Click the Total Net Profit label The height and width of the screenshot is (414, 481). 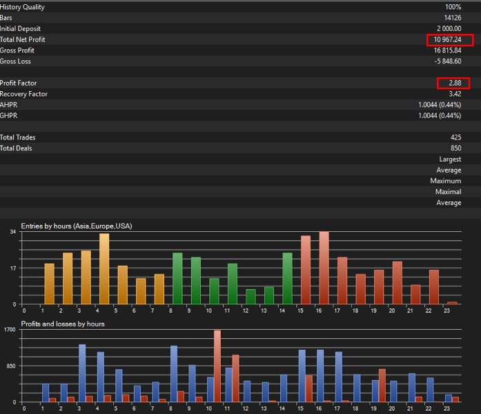[x=22, y=39]
